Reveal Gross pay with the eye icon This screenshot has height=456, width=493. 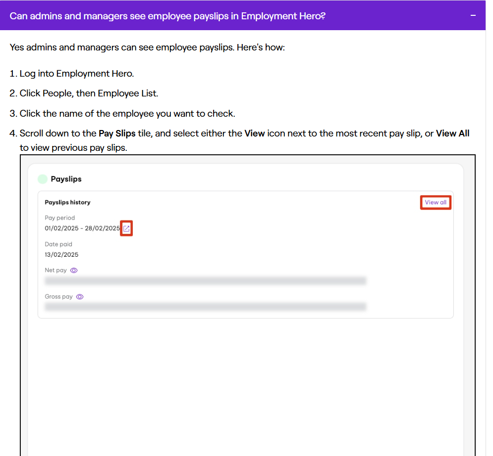(x=80, y=297)
